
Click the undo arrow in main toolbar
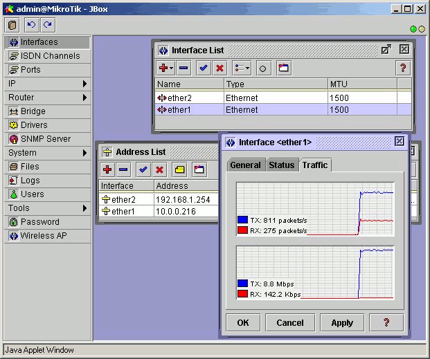(32, 25)
